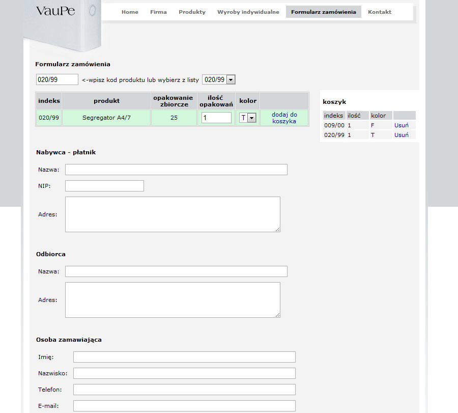Click the Telefon input field
Screen dimensions: 458x413
pyautogui.click(x=184, y=390)
